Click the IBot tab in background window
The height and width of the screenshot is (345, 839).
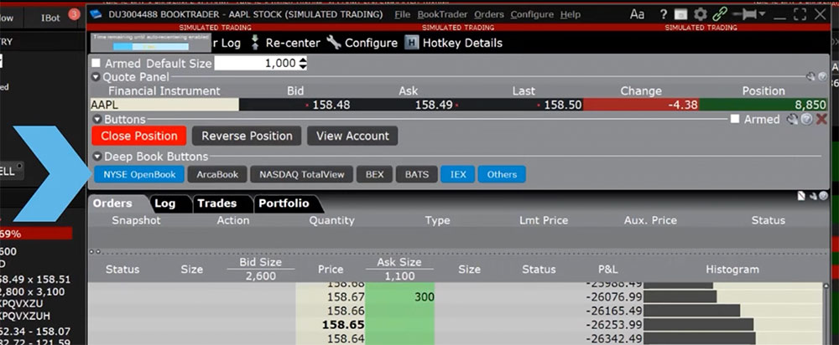click(x=51, y=18)
